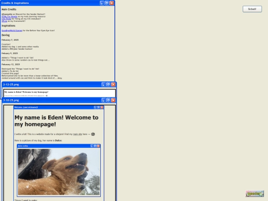Close the 3-10-25.png window
The image size is (268, 201).
113,100
